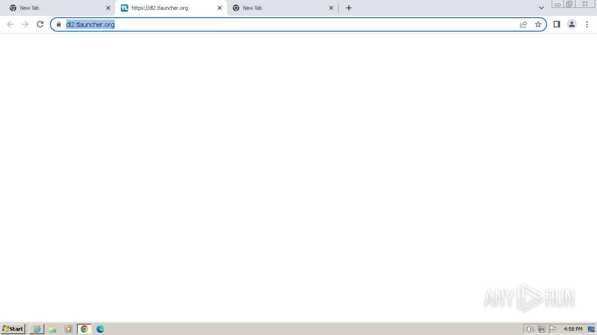Viewport: 597px width, 335px height.
Task: Minimize the Chrome window
Action: coord(558,4)
